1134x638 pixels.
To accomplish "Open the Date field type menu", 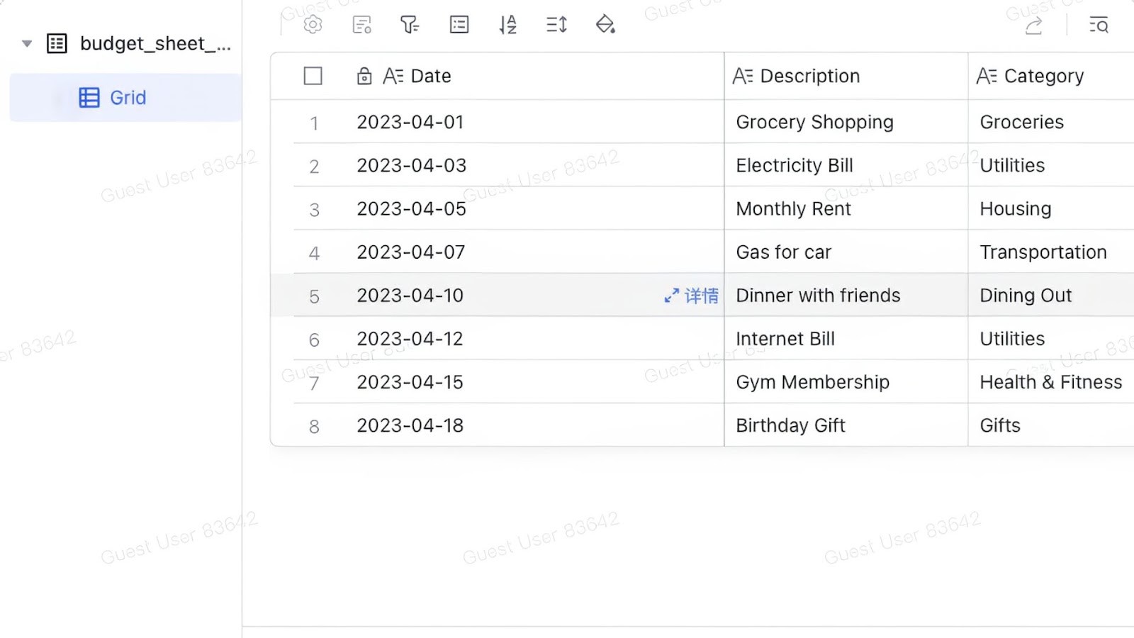I will point(393,75).
